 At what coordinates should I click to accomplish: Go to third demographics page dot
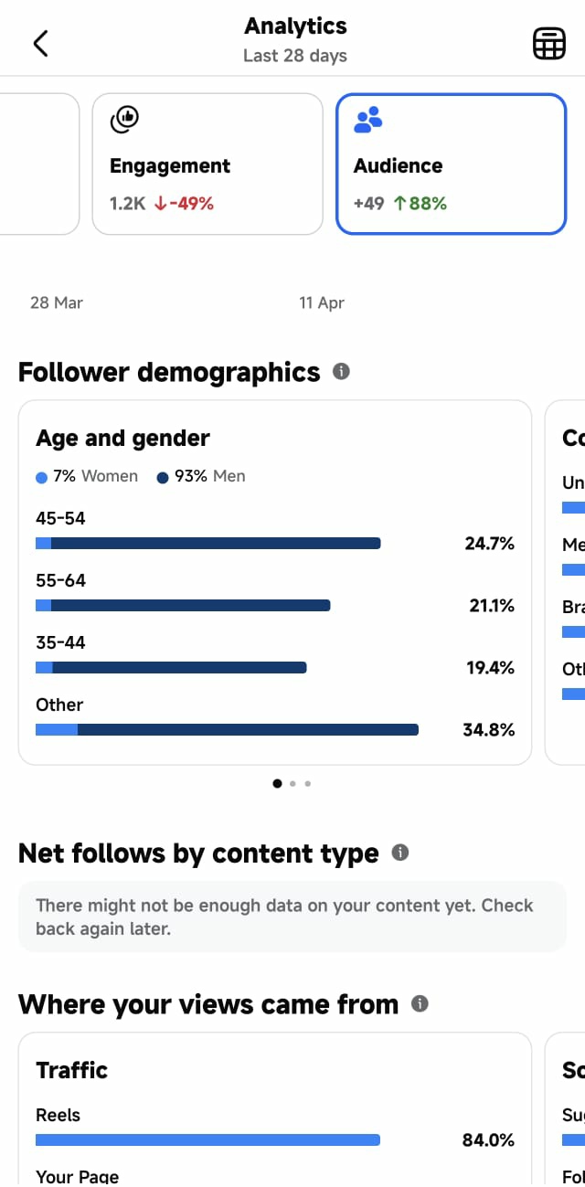tap(308, 783)
